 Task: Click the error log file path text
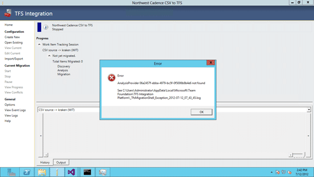tap(159, 94)
